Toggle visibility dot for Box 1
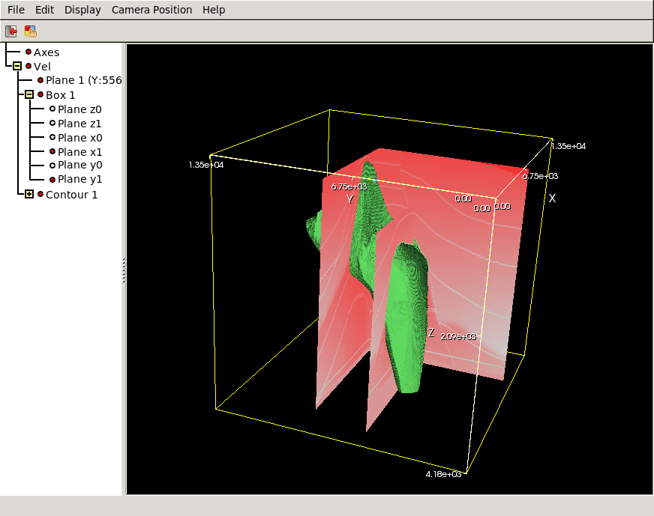 (40, 94)
